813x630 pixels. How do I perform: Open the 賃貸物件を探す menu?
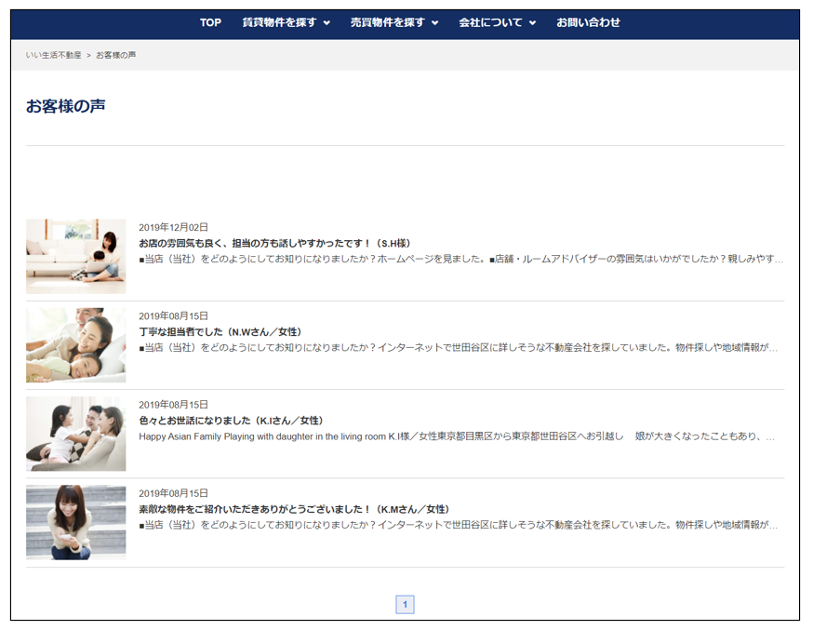pyautogui.click(x=279, y=22)
